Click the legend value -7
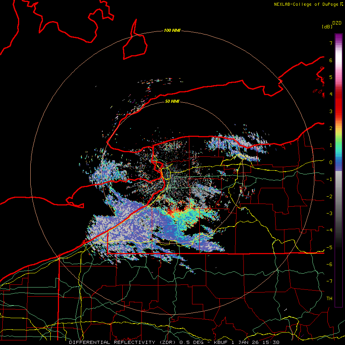 point(329,281)
